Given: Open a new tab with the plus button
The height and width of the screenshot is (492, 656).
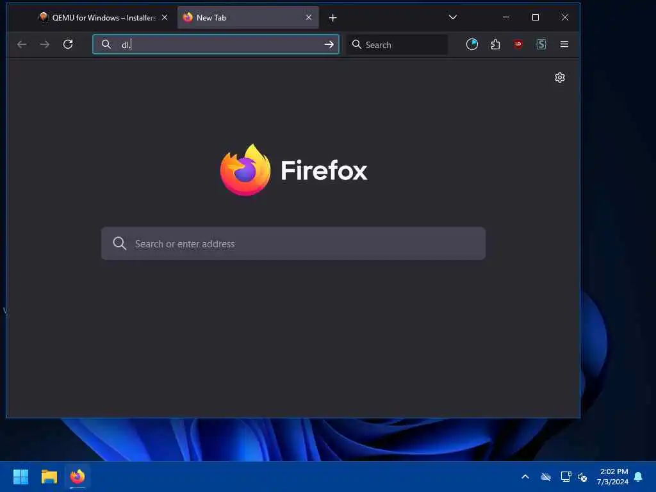Looking at the screenshot, I should [332, 17].
